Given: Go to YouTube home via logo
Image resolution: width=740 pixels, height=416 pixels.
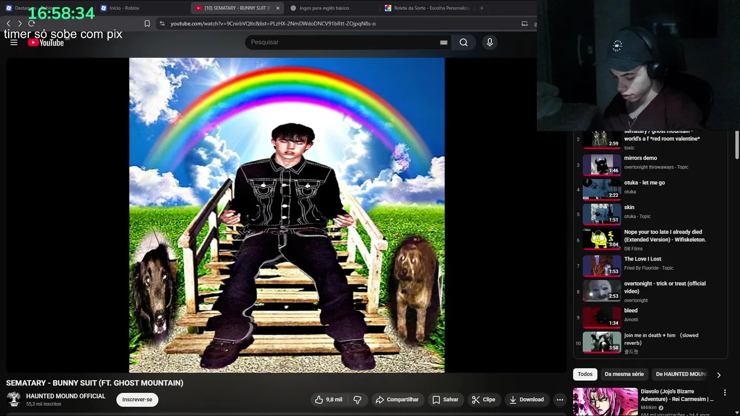Looking at the screenshot, I should click(x=46, y=42).
